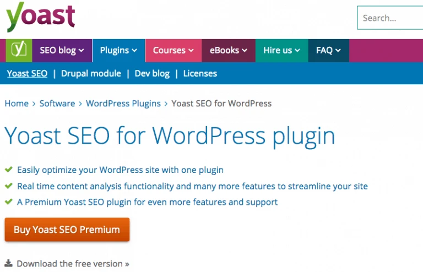Open the SEO blog menu label
This screenshot has width=423, height=272.
58,51
